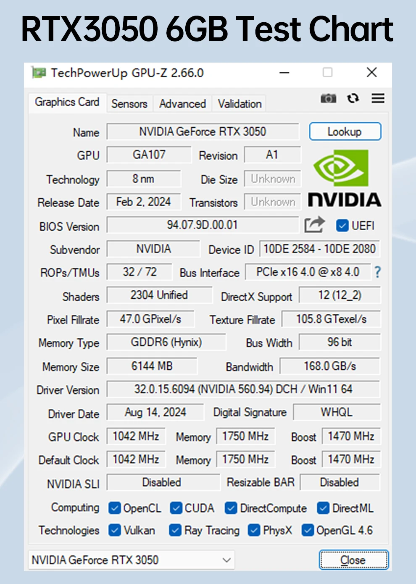
Task: Minimize the GPU-Z window
Action: pyautogui.click(x=284, y=73)
